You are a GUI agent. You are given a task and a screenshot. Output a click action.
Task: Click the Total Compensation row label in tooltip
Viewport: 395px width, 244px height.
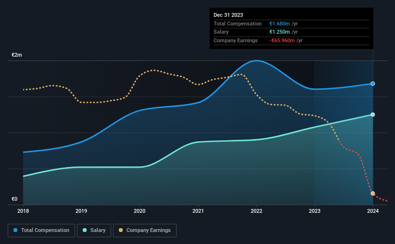(238, 24)
